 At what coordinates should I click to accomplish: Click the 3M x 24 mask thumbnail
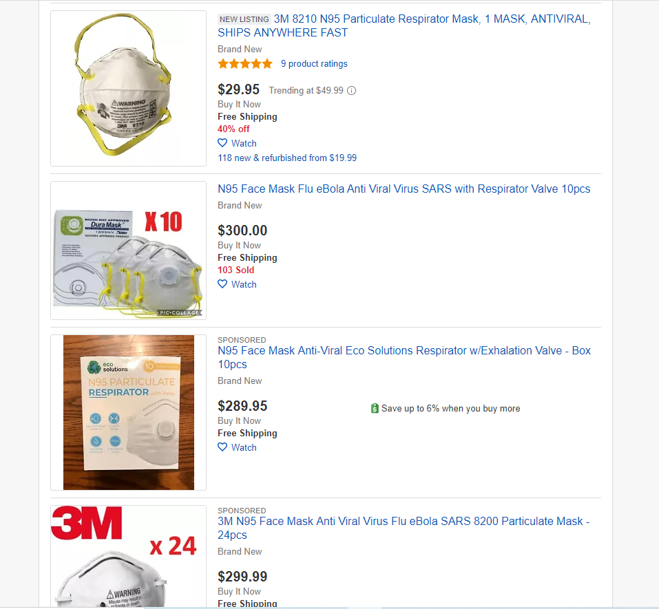(128, 556)
